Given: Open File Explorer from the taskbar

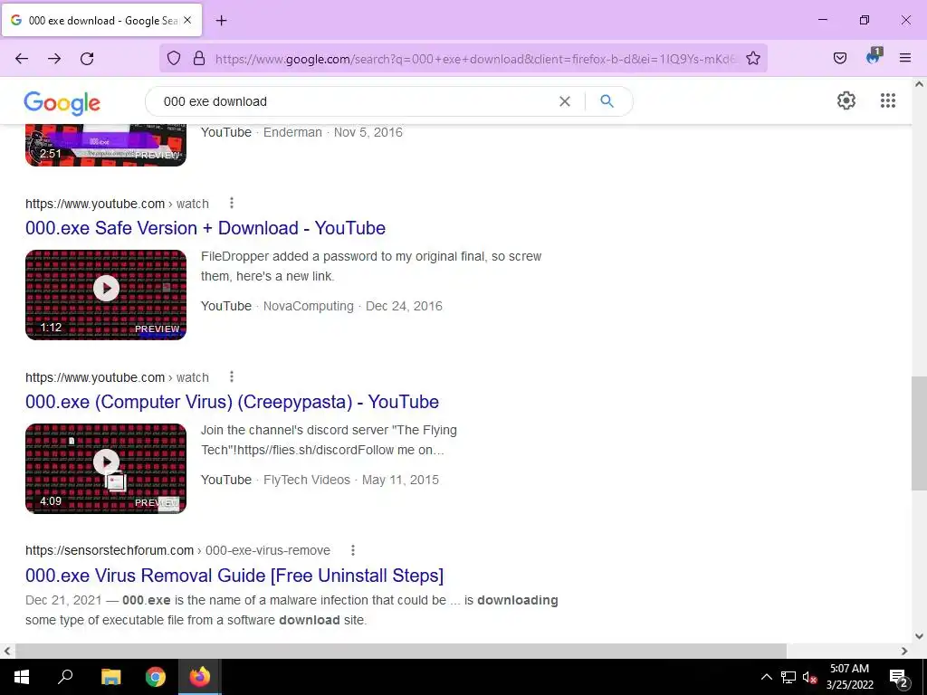Looking at the screenshot, I should pyautogui.click(x=110, y=677).
